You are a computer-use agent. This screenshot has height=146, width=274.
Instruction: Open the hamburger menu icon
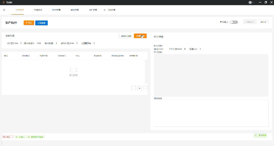(4, 10)
